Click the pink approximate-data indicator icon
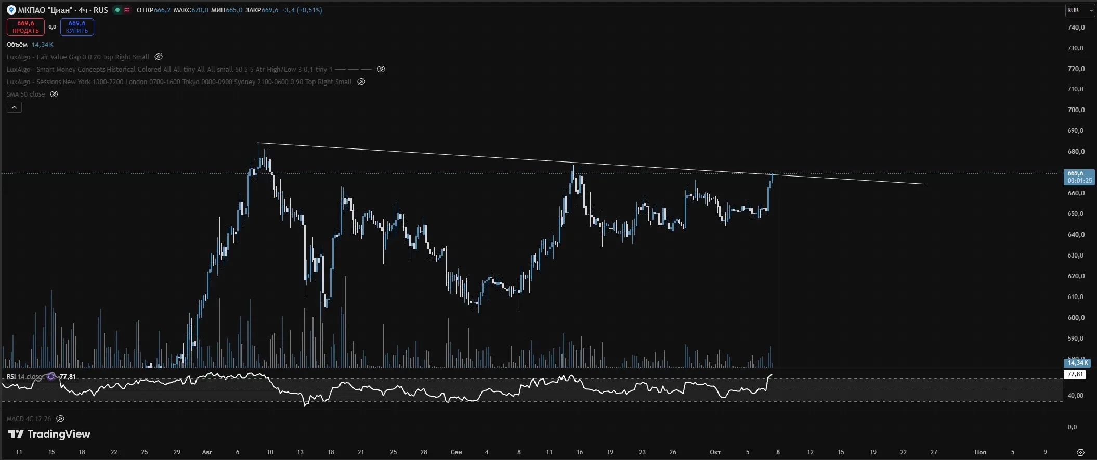The height and width of the screenshot is (460, 1097). [127, 10]
